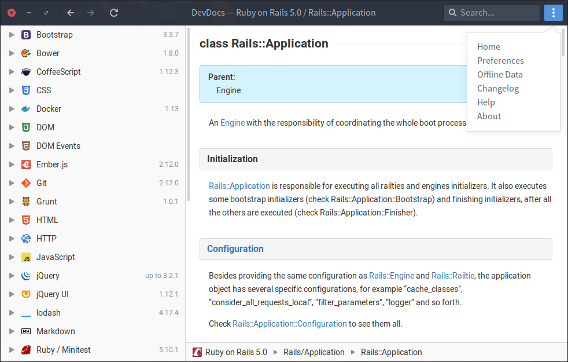Click the sidebar scrollbar thumb

coord(189,114)
